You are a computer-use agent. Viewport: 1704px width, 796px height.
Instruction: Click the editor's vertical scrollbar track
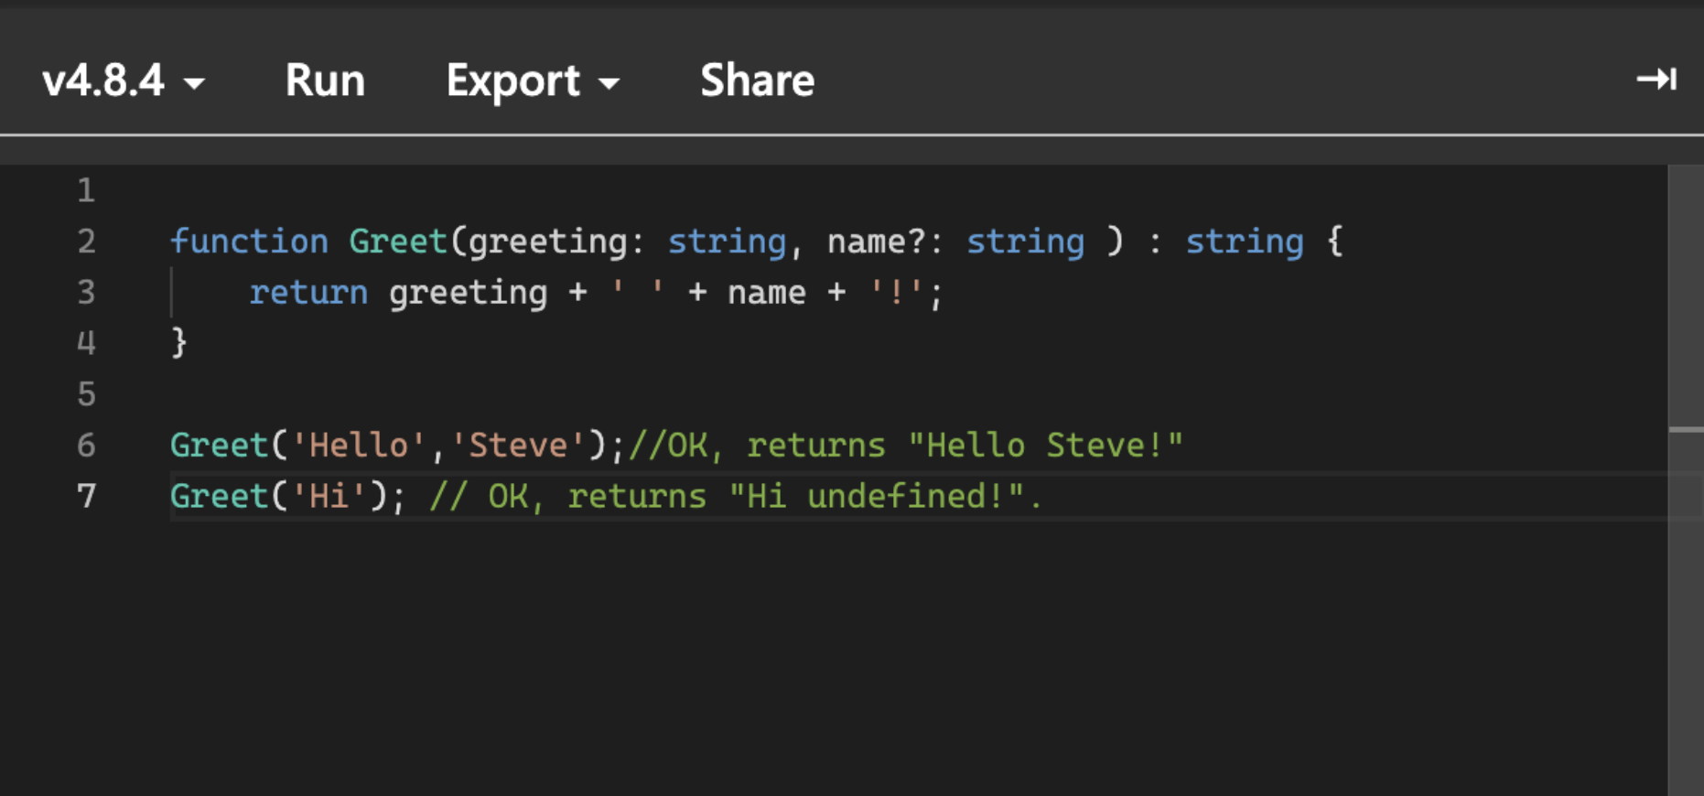1685,595
